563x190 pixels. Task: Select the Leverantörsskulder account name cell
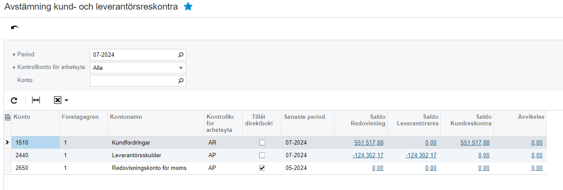tap(156, 155)
